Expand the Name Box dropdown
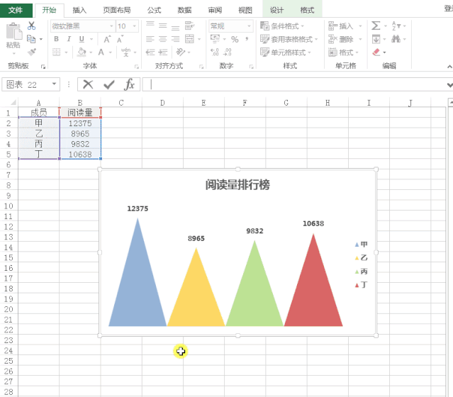This screenshot has width=453, height=397. [54, 84]
